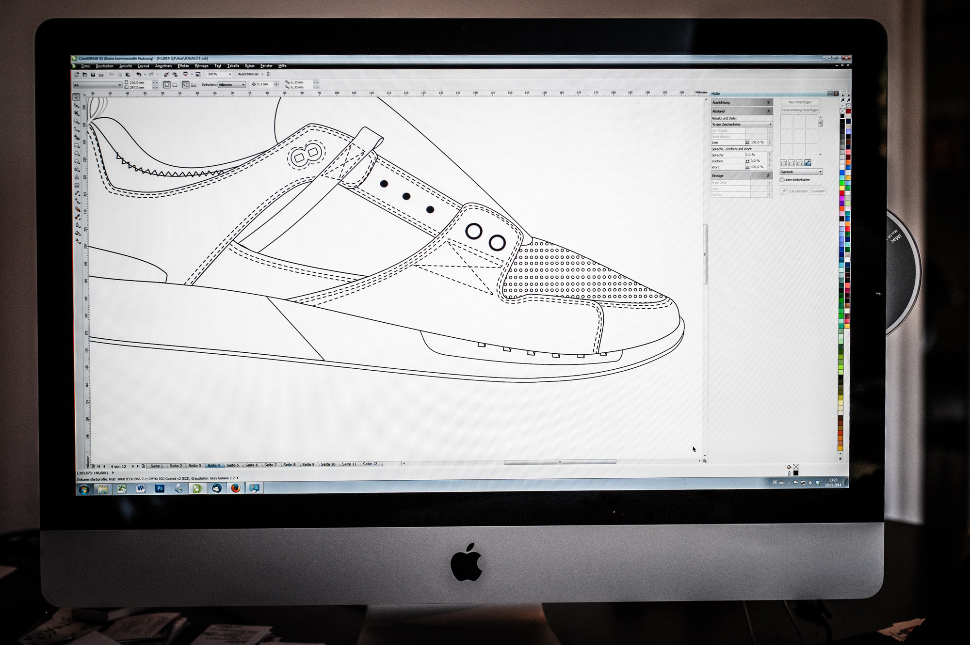The image size is (970, 645).
Task: Switch to the Seite 1 page tab
Action: [x=157, y=466]
